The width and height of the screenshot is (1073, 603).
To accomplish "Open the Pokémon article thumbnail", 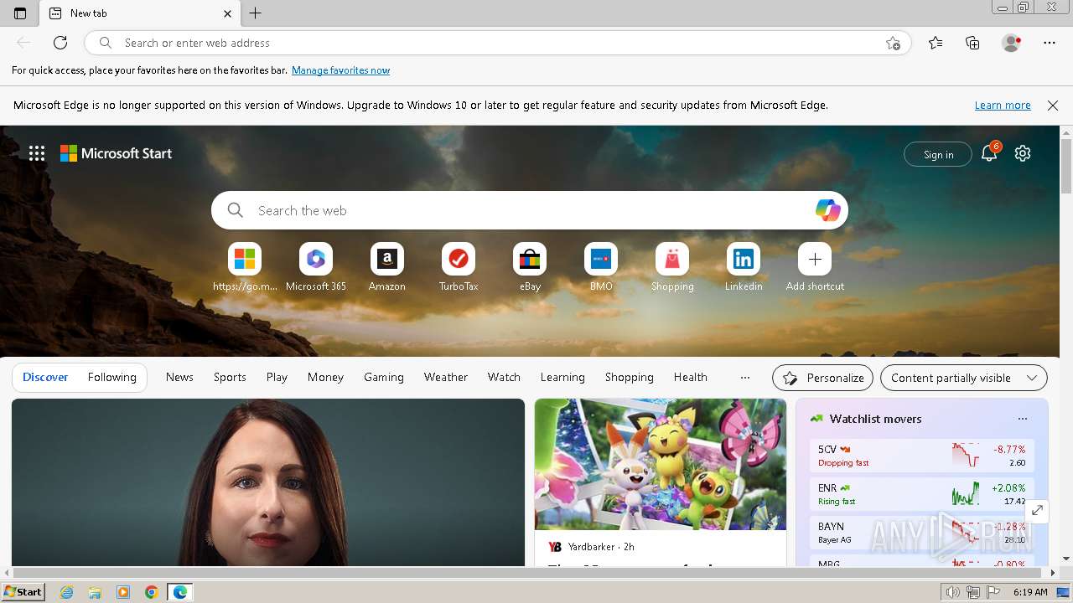I will (x=661, y=464).
